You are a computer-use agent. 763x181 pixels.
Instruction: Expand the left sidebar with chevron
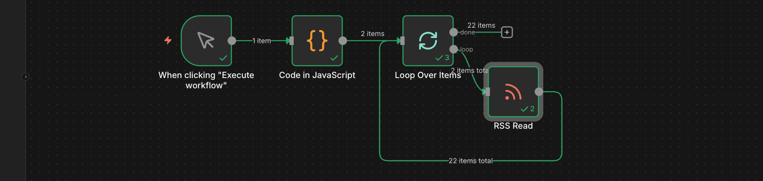(25, 77)
